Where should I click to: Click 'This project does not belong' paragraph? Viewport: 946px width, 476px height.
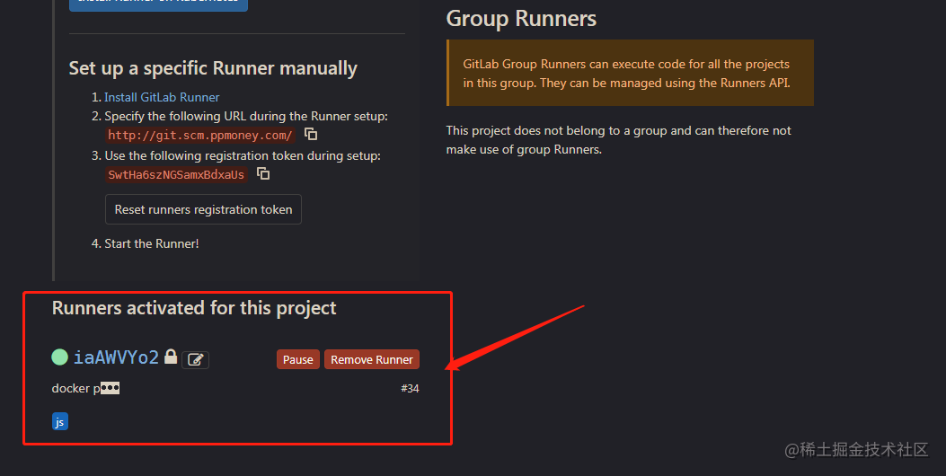[618, 140]
